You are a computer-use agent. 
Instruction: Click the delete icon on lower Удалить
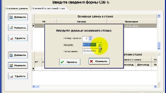(11, 76)
